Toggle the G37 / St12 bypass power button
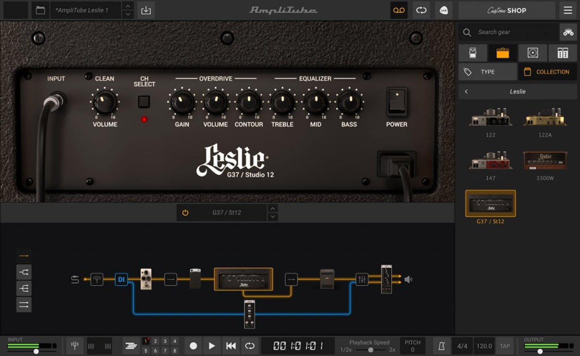This screenshot has width=580, height=356. point(185,212)
